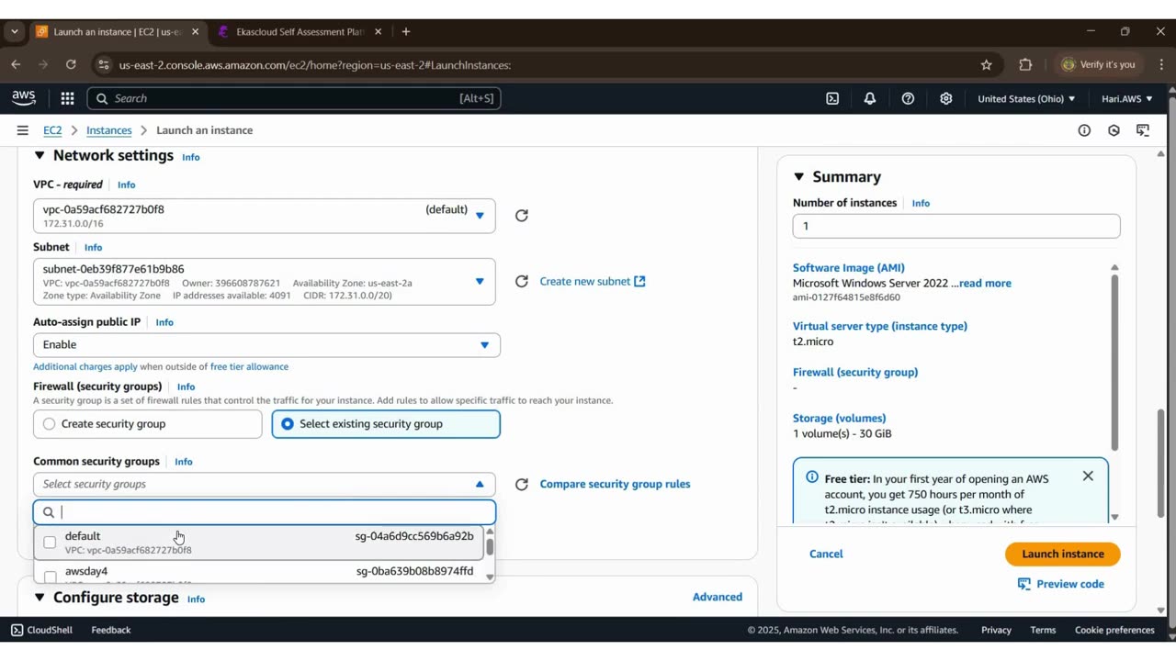This screenshot has height=661, width=1176.
Task: Open a new browser tab
Action: click(406, 31)
